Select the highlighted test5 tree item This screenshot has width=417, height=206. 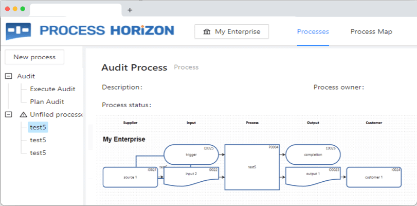pos(38,127)
